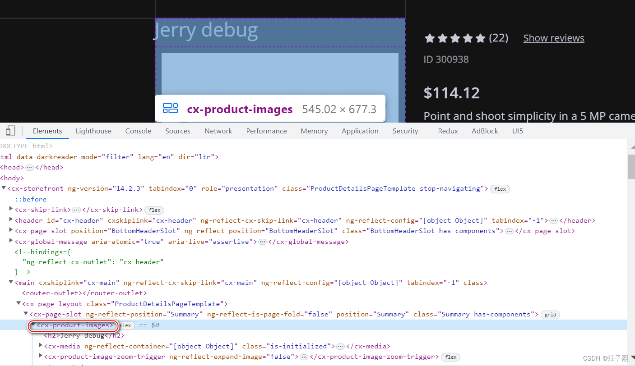
Task: Click the html data-darkreader-mode tag row
Action: pos(109,157)
